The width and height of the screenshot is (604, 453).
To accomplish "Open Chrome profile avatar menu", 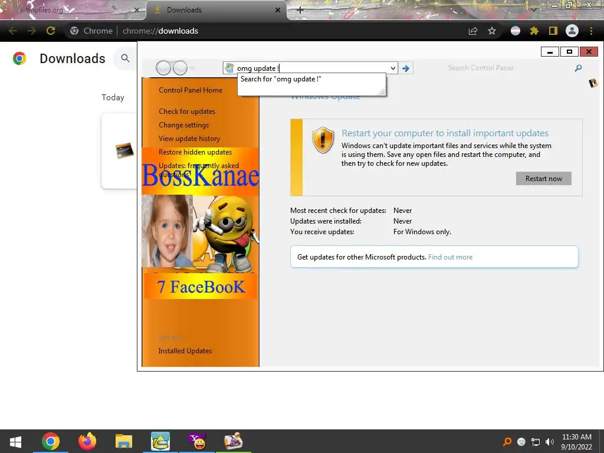I will coord(572,31).
